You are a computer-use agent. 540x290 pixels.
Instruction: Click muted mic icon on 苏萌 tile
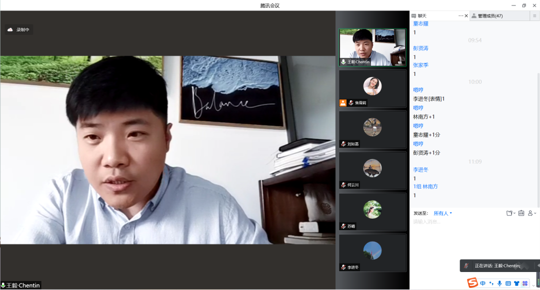tap(343, 226)
